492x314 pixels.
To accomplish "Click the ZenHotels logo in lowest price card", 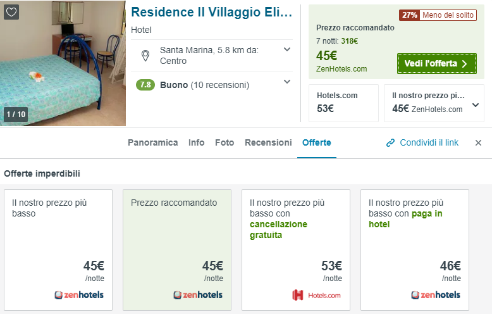I will 79,294.
